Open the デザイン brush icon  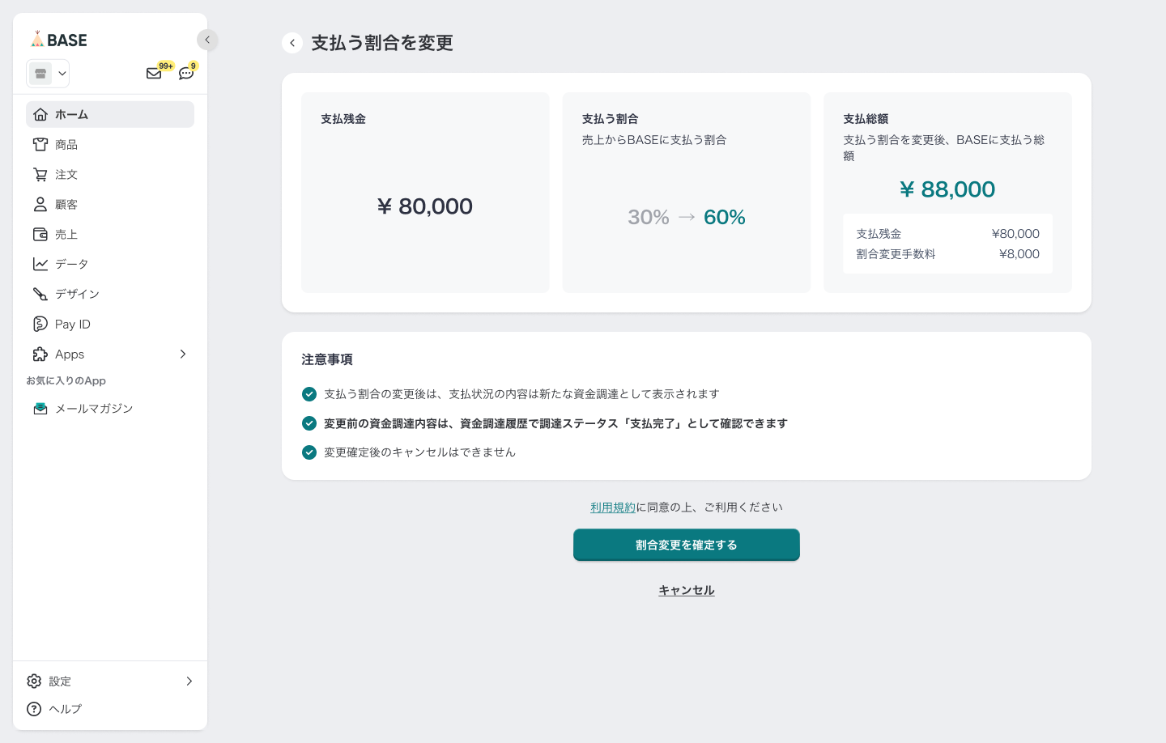point(40,294)
